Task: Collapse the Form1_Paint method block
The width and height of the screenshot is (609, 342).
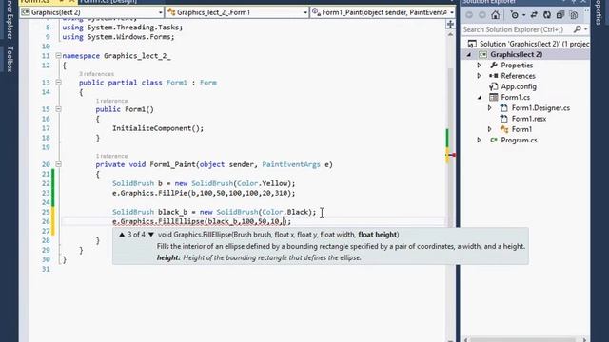Action: pyautogui.click(x=58, y=164)
